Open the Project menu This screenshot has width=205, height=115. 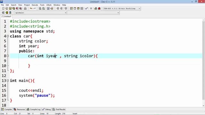(x=27, y=5)
